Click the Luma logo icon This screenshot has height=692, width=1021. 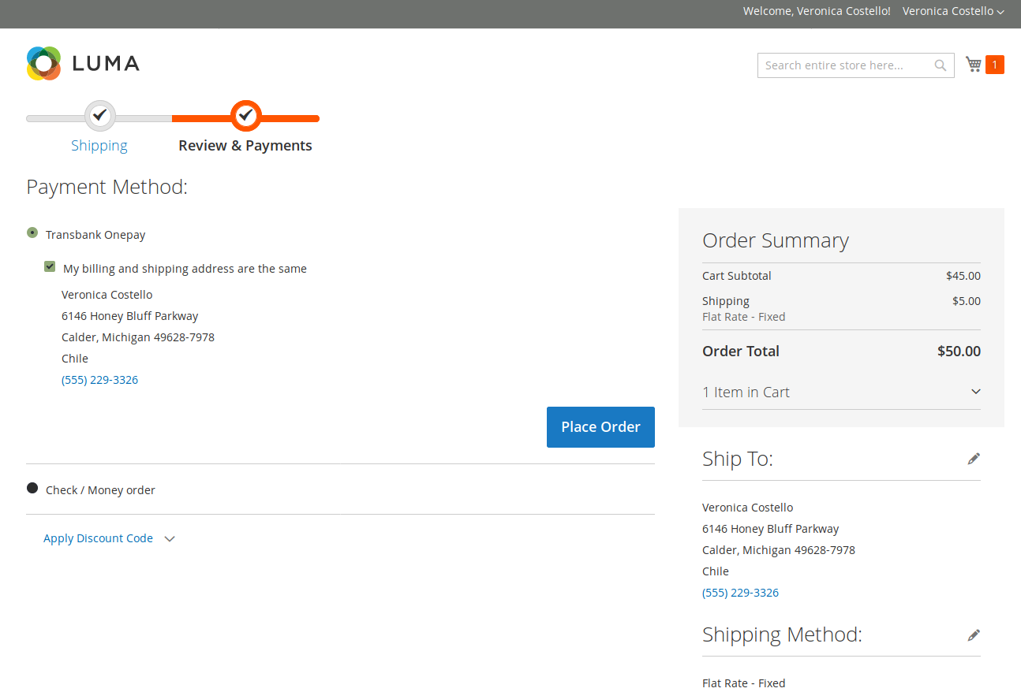tap(43, 63)
